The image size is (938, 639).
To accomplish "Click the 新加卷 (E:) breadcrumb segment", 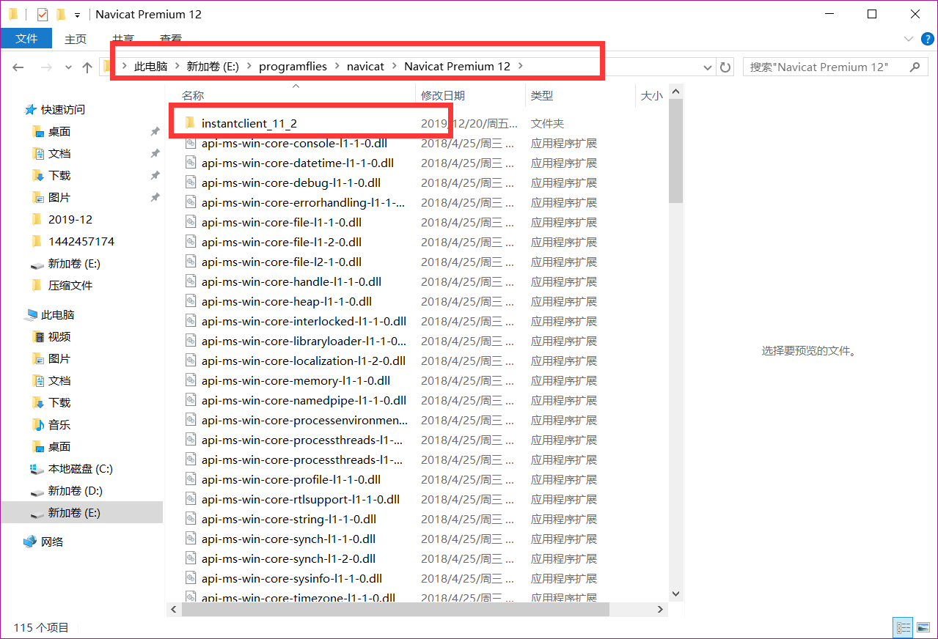I will click(213, 66).
